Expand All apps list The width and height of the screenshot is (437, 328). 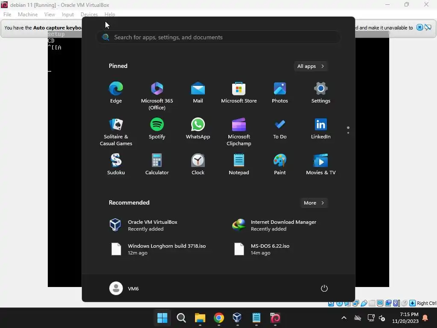point(311,66)
